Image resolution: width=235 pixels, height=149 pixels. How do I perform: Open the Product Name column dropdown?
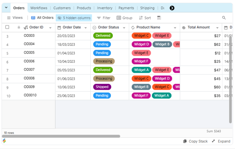pyautogui.click(x=175, y=28)
